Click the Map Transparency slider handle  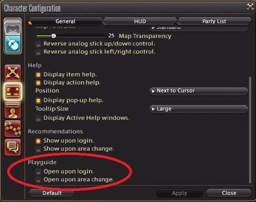(54, 36)
